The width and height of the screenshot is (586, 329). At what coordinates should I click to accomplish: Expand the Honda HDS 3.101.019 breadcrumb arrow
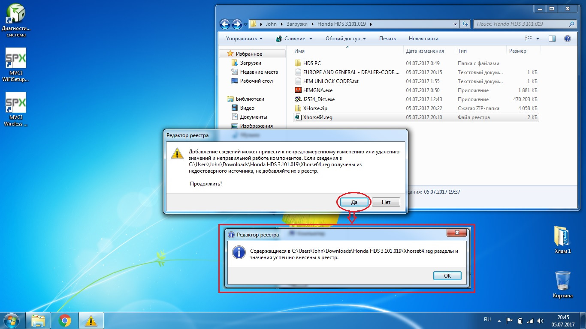tap(371, 24)
